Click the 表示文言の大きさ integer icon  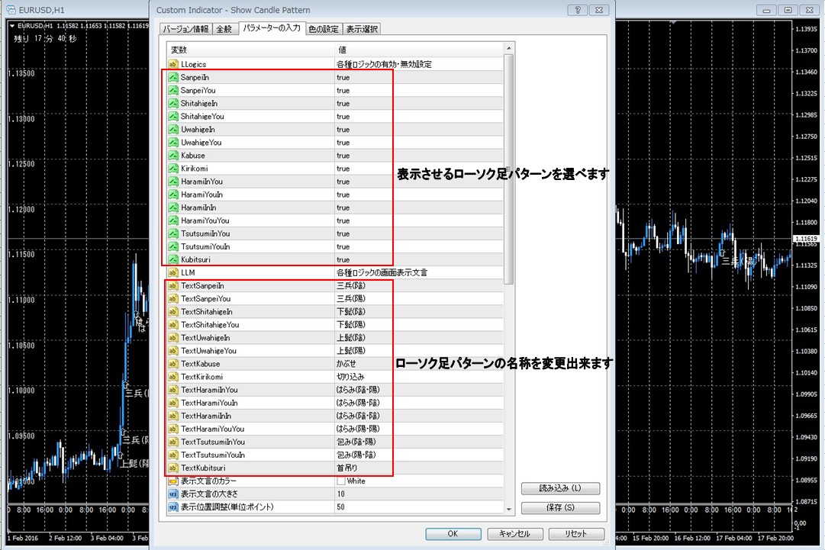click(173, 494)
